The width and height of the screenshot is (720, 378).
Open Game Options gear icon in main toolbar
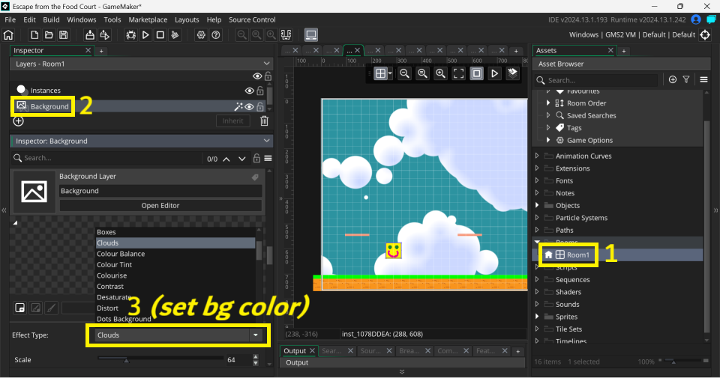pos(201,35)
